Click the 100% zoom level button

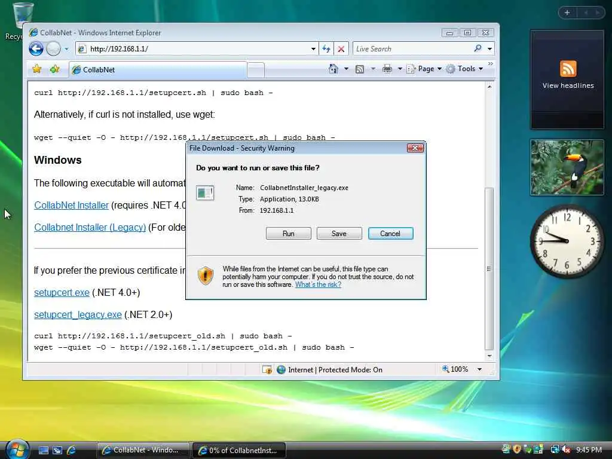(x=455, y=369)
